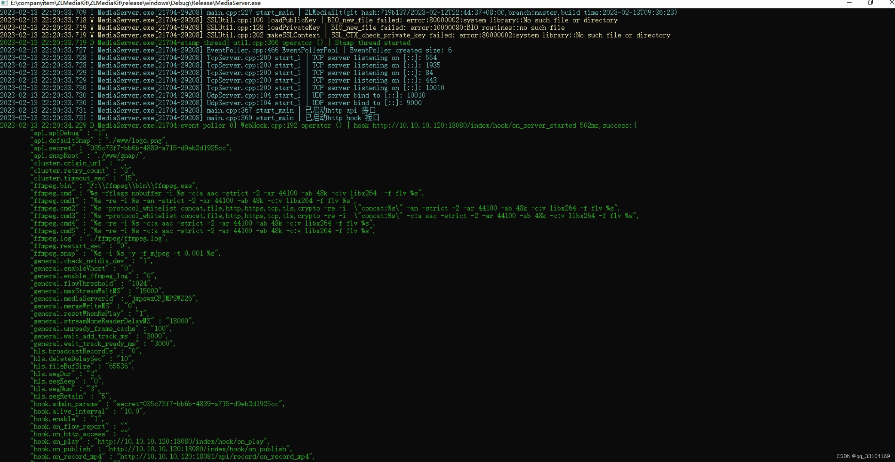Click the TCP server listening on 554 line
Viewport: 895px width, 462px height.
(x=218, y=58)
